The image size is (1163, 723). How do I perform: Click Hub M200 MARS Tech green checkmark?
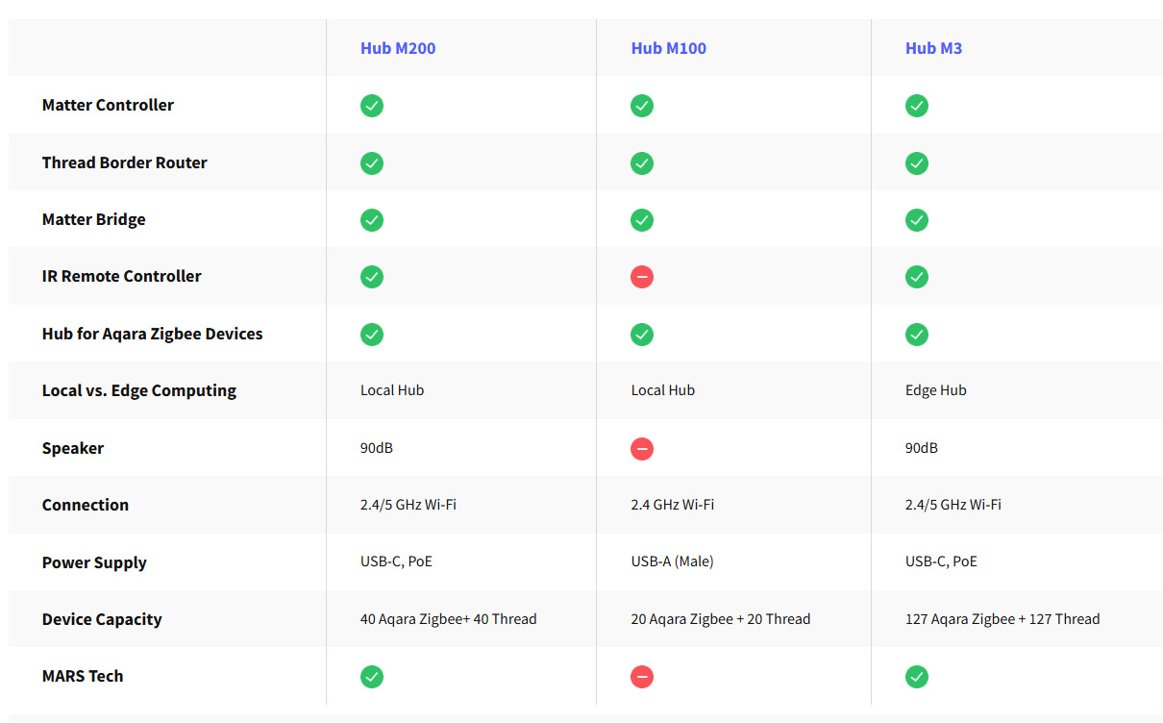coord(372,677)
